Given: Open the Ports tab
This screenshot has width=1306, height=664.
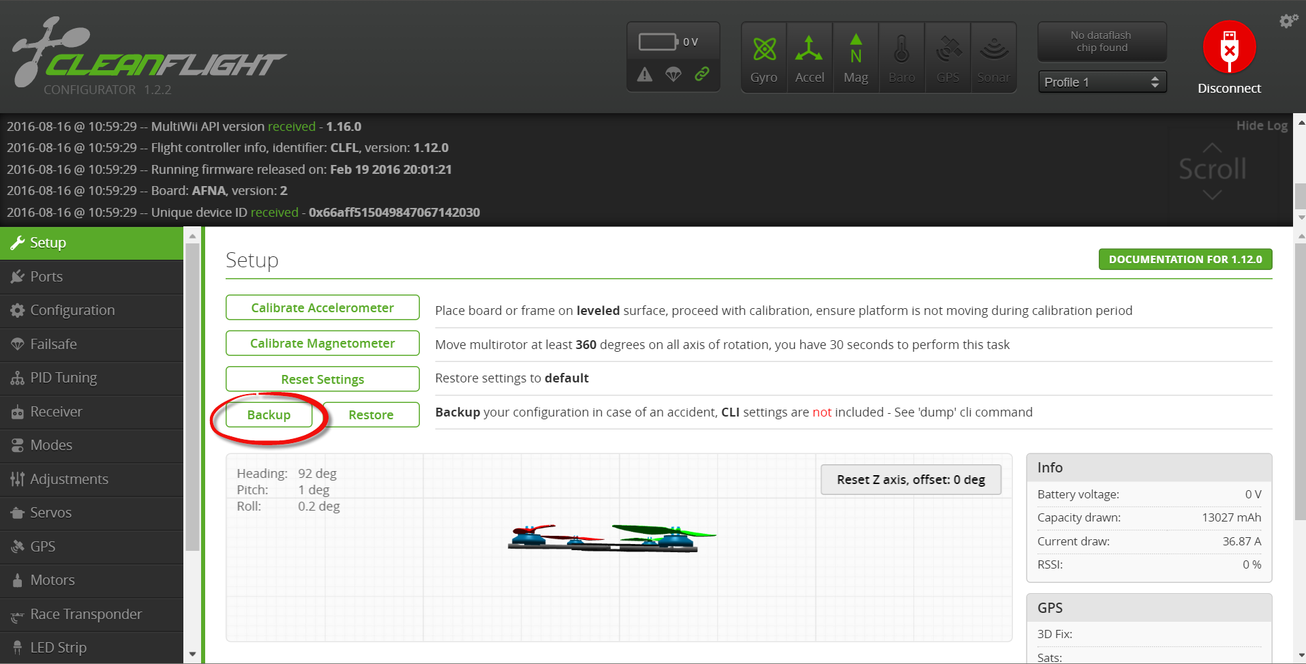Looking at the screenshot, I should click(91, 277).
